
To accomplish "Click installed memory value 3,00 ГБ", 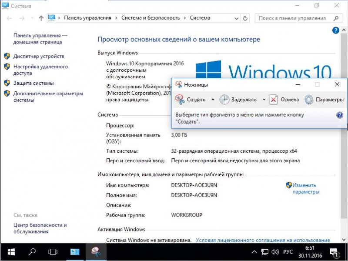I will click(x=179, y=135).
